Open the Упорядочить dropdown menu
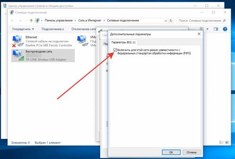Screen dimensions: 235x159 click(x=23, y=29)
